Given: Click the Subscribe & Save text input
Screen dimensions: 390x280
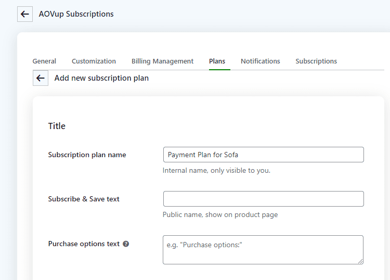Looking at the screenshot, I should [264, 199].
